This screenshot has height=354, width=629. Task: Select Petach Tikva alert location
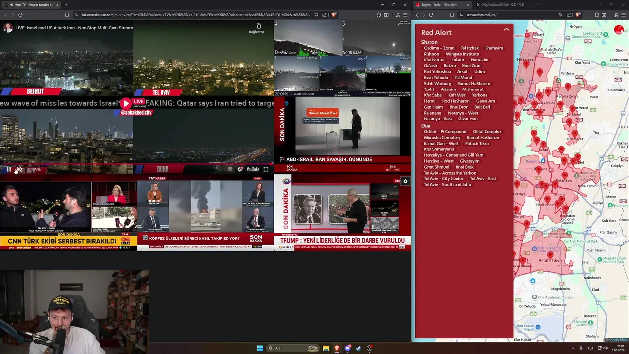point(477,144)
